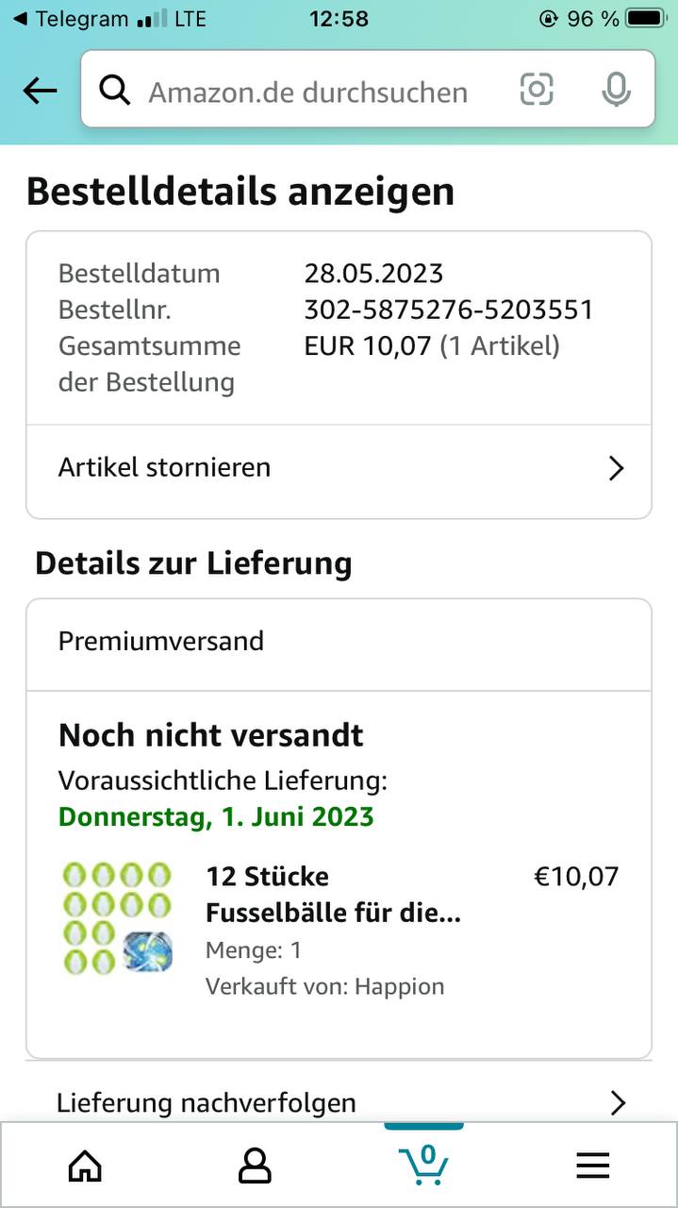Tap Lieferung nachverfolgen row text

(207, 1102)
